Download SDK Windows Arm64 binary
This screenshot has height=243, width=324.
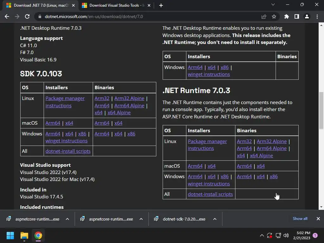click(102, 134)
